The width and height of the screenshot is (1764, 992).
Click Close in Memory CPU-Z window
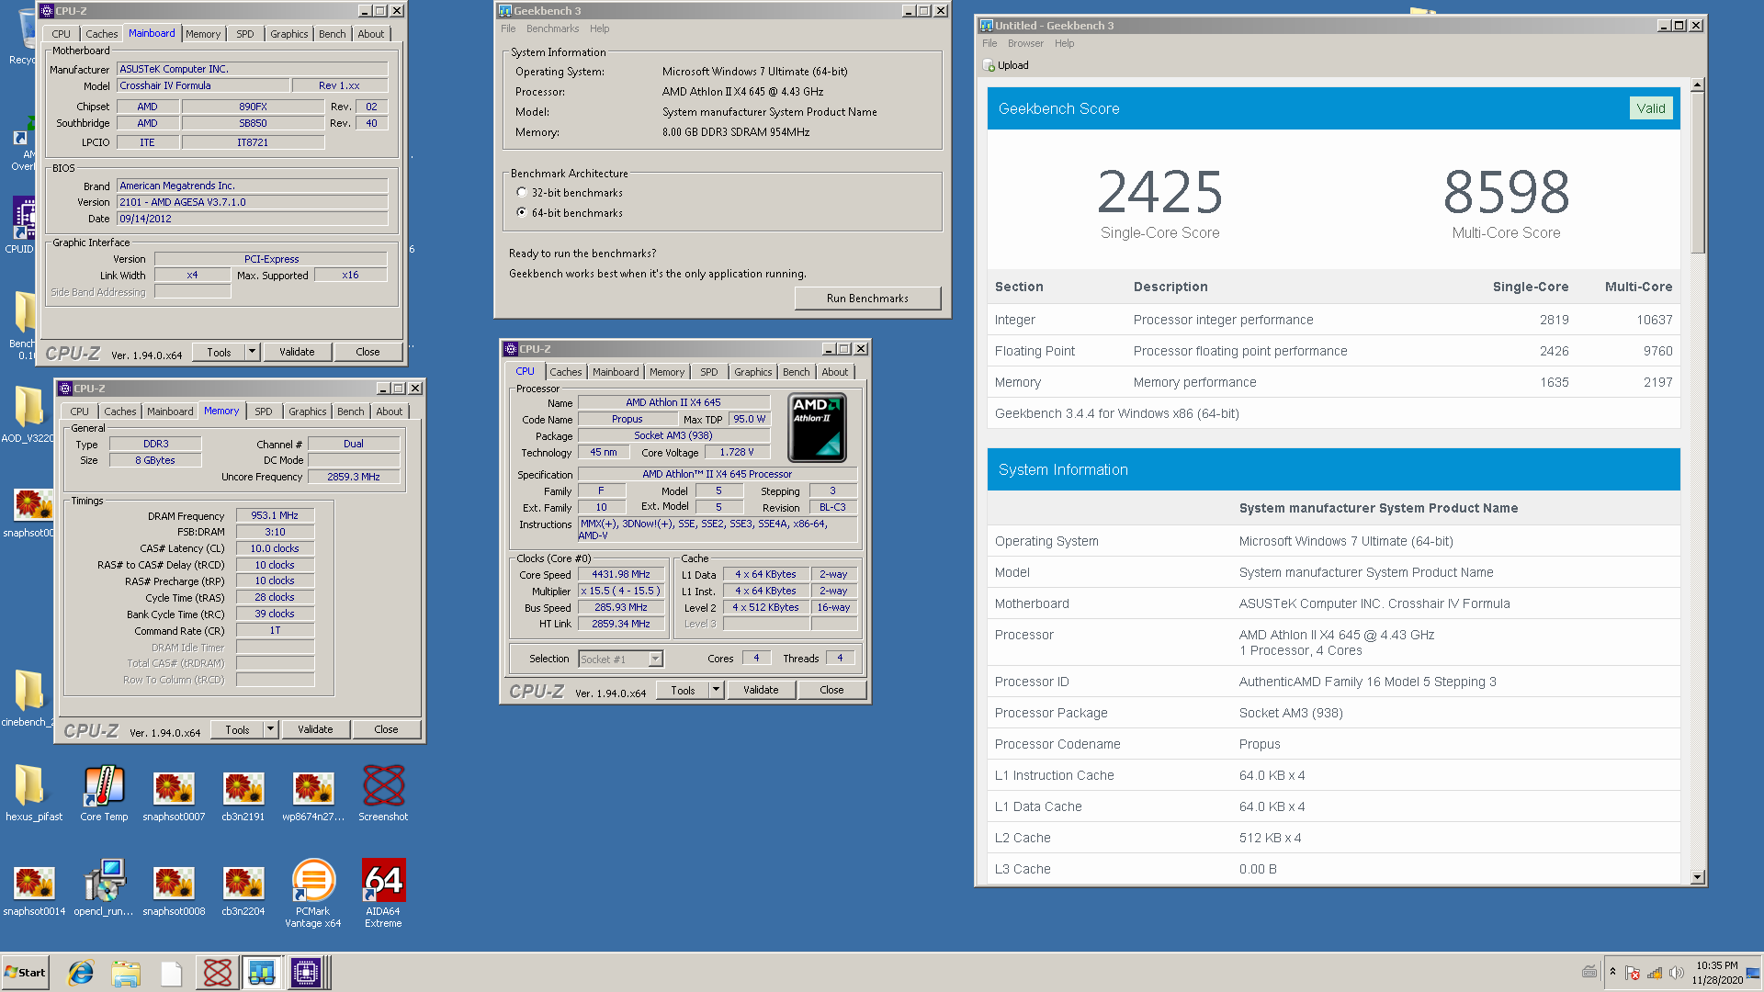click(386, 729)
